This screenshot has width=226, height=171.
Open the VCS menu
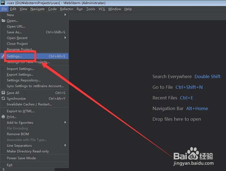(102, 9)
